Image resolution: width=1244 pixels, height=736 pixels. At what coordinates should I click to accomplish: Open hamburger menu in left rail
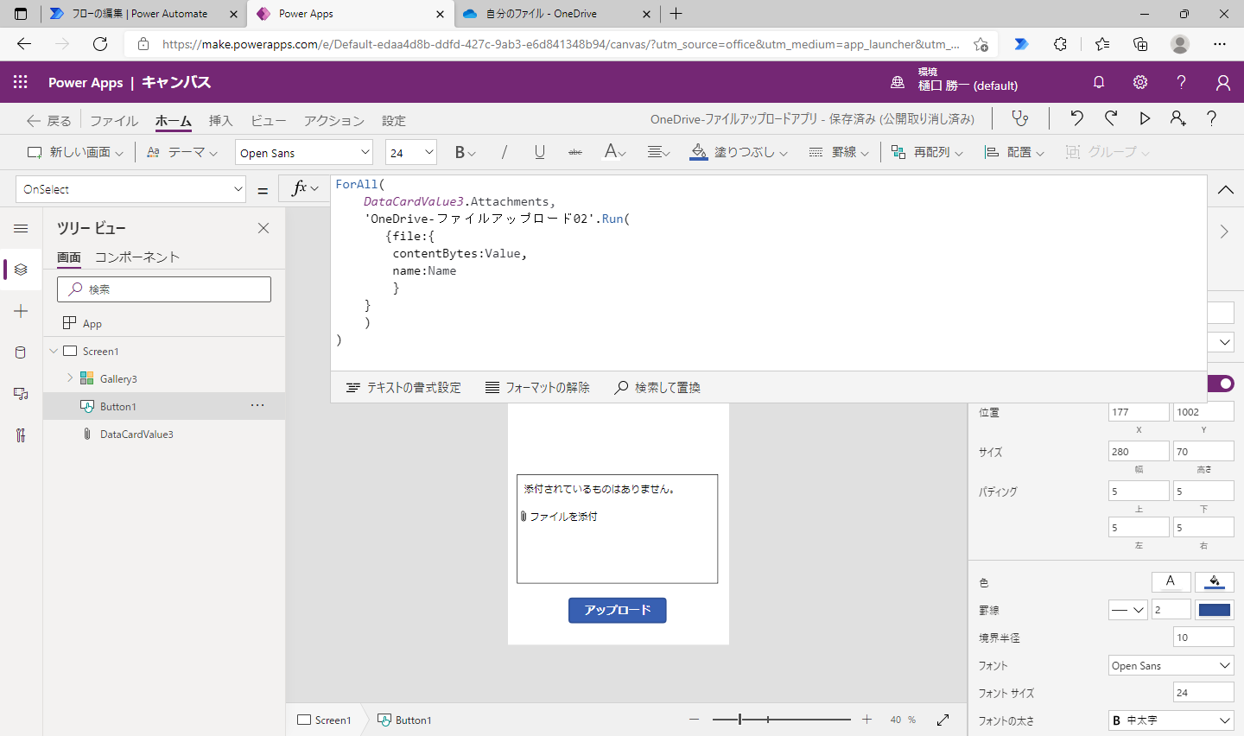(21, 228)
